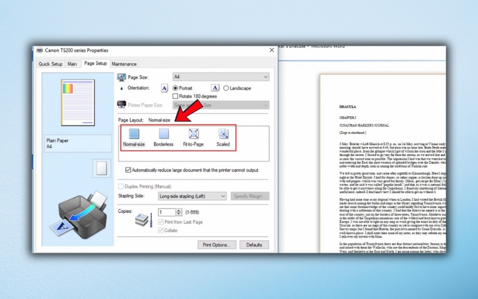
Task: Click the page layout preview thumbnail
Action: pos(78,102)
